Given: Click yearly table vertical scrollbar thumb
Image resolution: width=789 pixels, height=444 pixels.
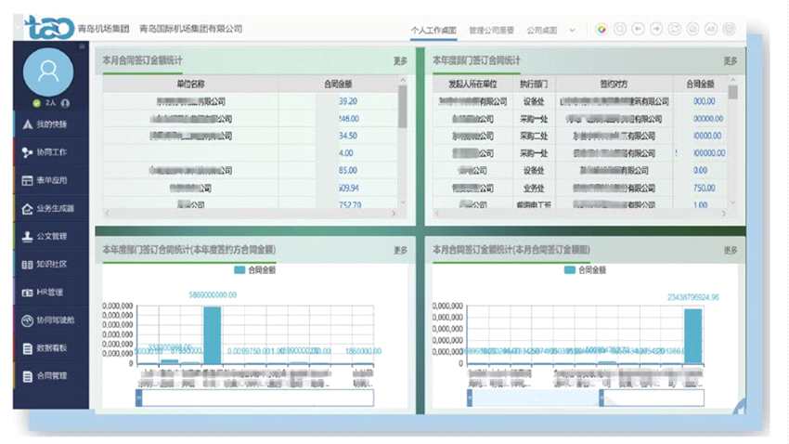Looking at the screenshot, I should (732, 92).
